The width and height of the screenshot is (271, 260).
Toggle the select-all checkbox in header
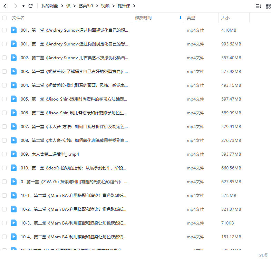point(4,18)
